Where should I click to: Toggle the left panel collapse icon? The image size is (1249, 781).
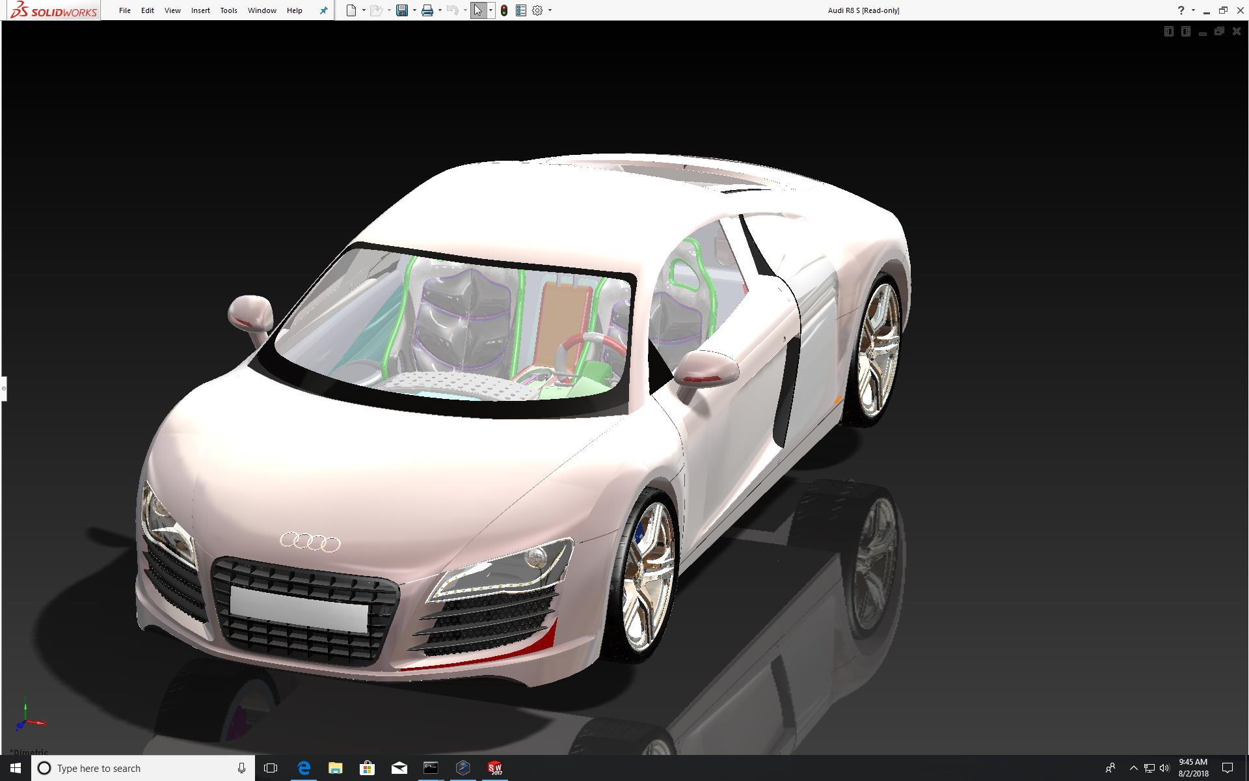1168,31
